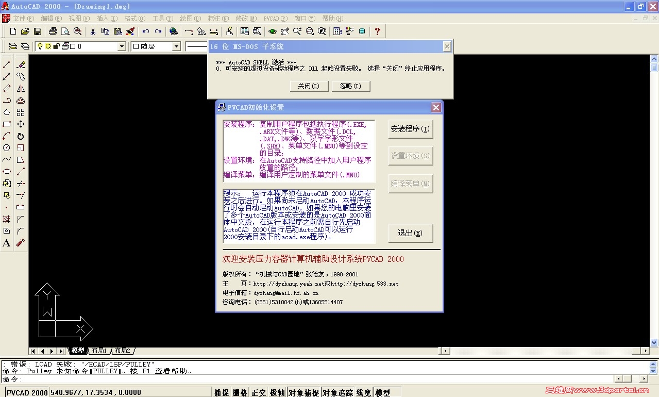This screenshot has height=397, width=659.
Task: Click the Match Properties paintbrush icon
Action: pos(129,31)
